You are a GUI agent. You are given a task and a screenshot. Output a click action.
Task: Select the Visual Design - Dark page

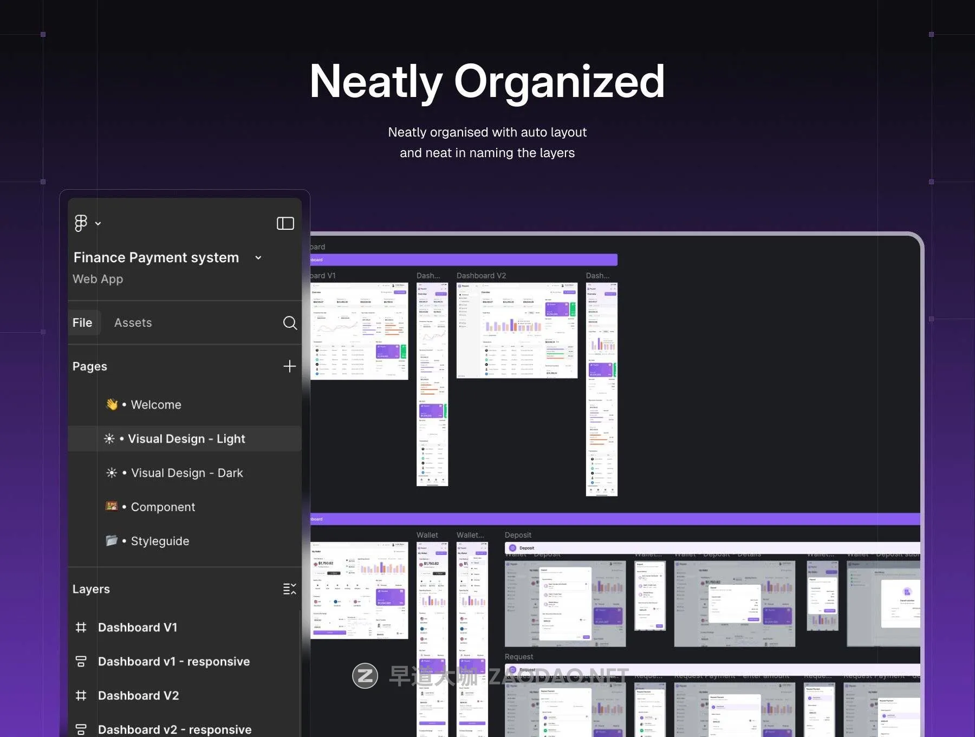(x=186, y=473)
